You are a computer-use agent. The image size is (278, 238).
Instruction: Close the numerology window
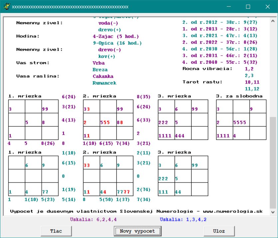coord(268,7)
